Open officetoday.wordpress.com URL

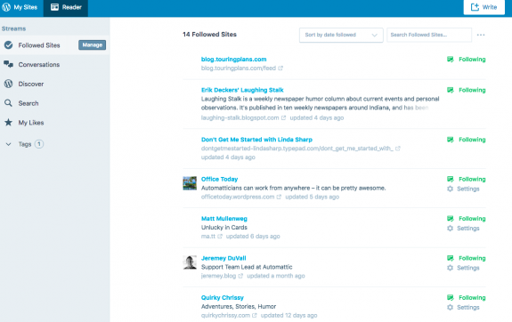[x=238, y=197]
